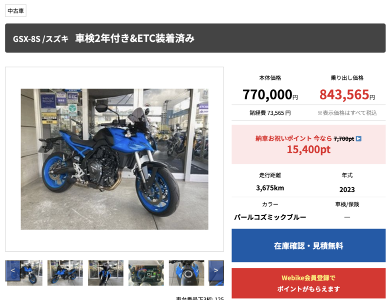Click the パールコズミックブルー color value
The width and height of the screenshot is (390, 300).
tap(270, 217)
